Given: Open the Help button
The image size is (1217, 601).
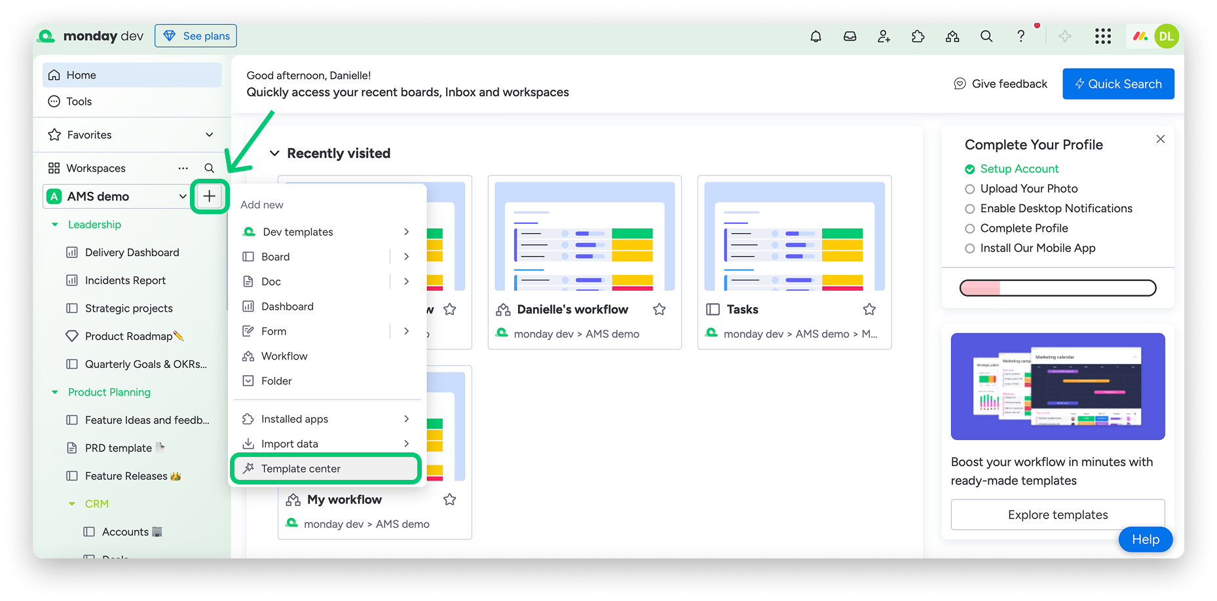Looking at the screenshot, I should 1146,539.
